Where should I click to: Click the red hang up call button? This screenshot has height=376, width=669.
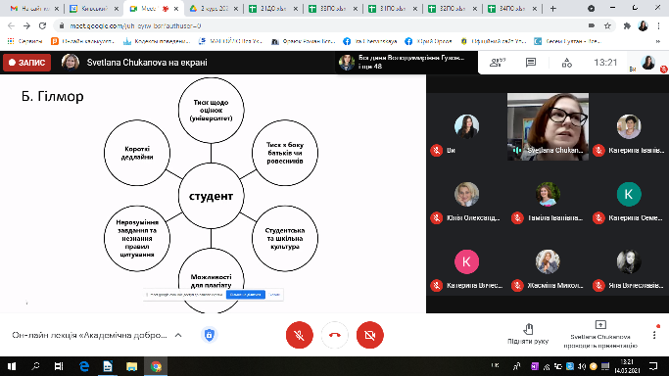(x=335, y=335)
